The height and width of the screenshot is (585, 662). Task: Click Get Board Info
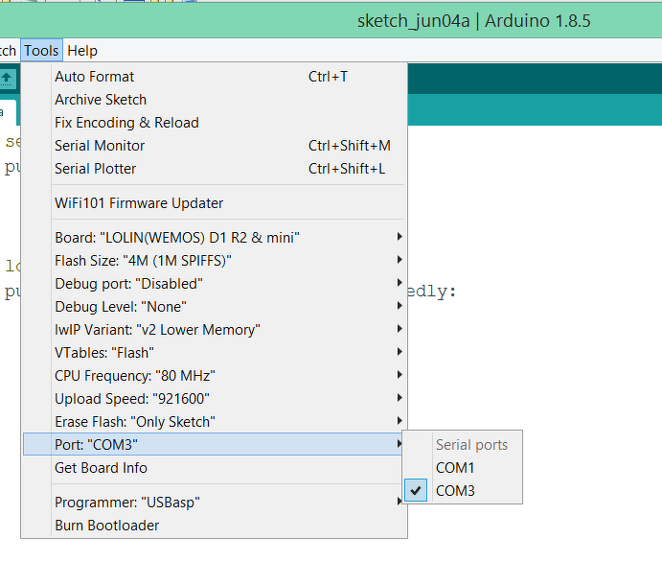coord(215,468)
